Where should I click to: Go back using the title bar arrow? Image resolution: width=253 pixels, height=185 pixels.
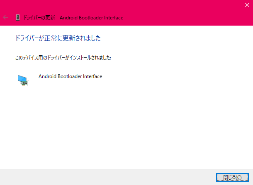pos(5,17)
